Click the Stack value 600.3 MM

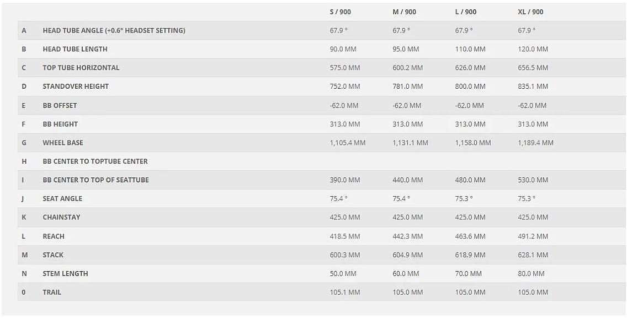[344, 255]
